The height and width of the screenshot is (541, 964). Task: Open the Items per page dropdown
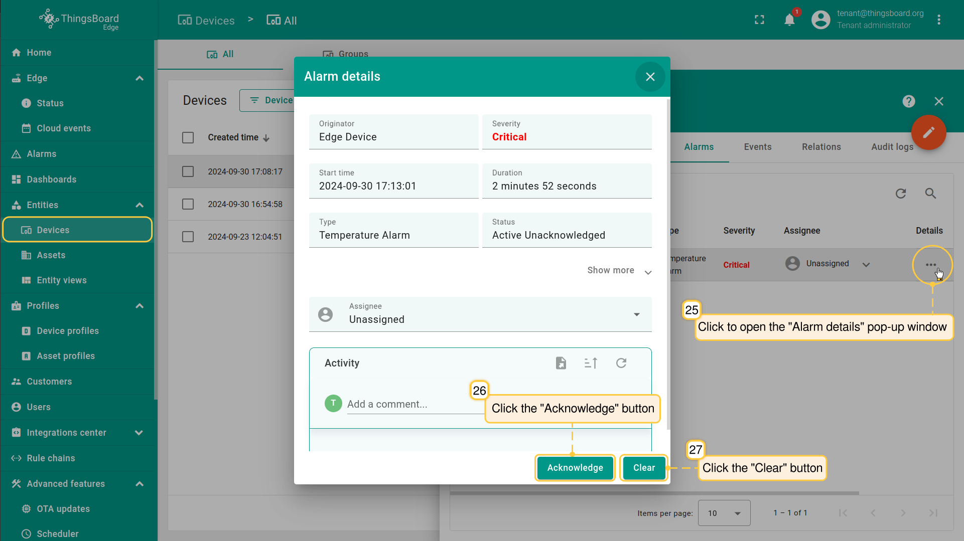pyautogui.click(x=724, y=513)
